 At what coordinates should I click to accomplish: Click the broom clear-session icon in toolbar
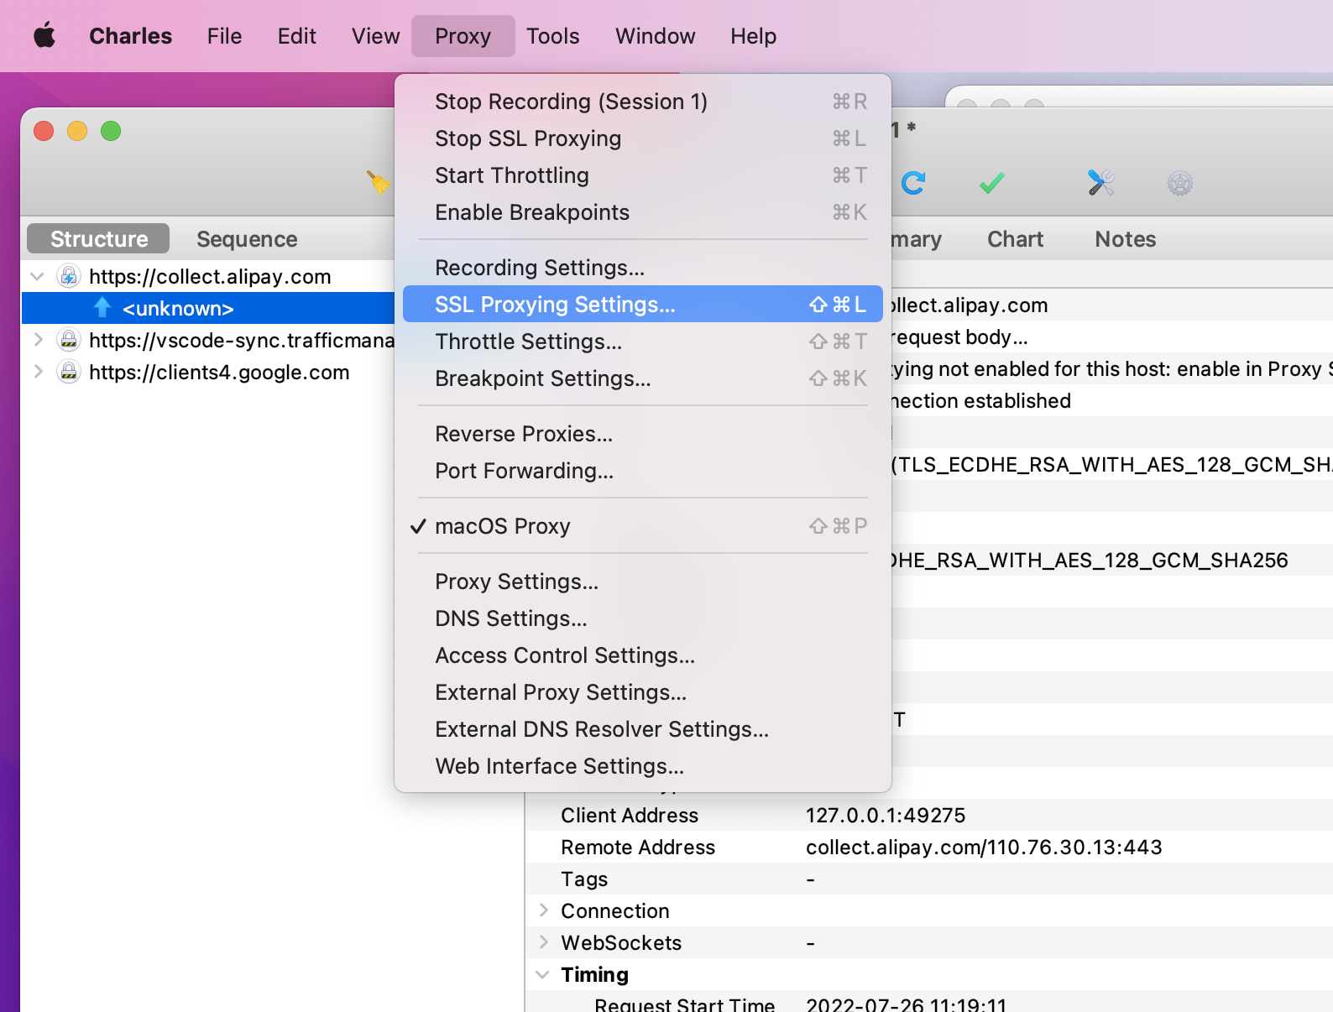[379, 182]
